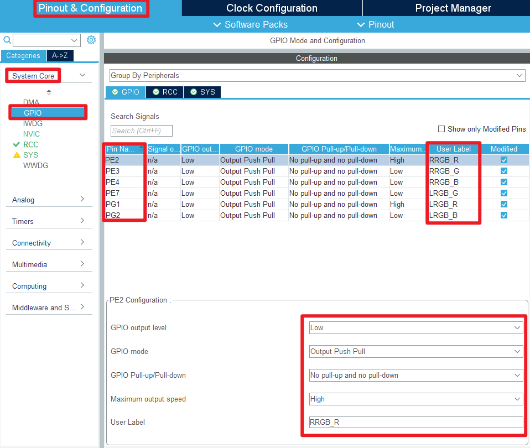Select the RCC peripheral tab

165,92
